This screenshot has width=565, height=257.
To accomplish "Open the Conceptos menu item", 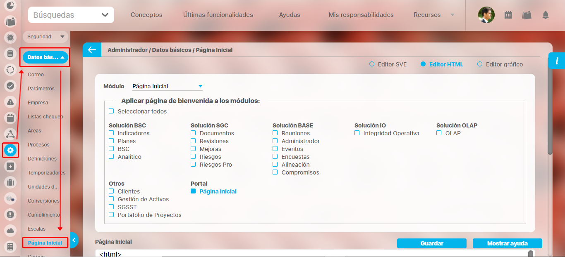I will click(146, 15).
